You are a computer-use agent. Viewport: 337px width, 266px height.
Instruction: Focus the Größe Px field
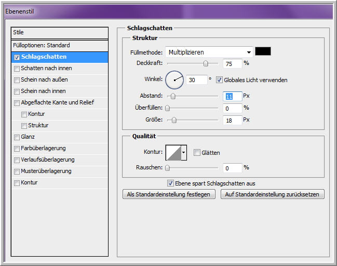(233, 121)
